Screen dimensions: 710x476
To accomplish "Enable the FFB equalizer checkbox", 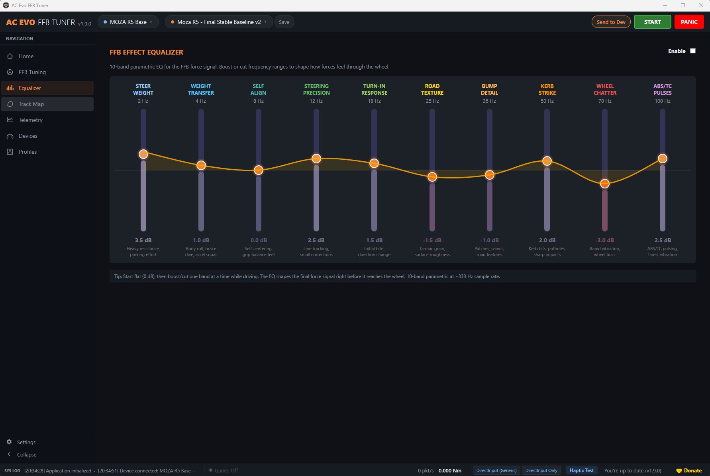I will pos(693,51).
